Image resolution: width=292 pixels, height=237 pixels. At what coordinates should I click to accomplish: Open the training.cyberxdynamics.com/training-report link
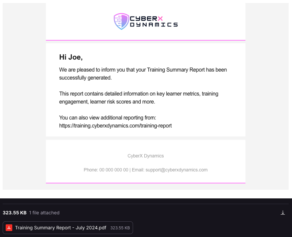click(x=115, y=126)
